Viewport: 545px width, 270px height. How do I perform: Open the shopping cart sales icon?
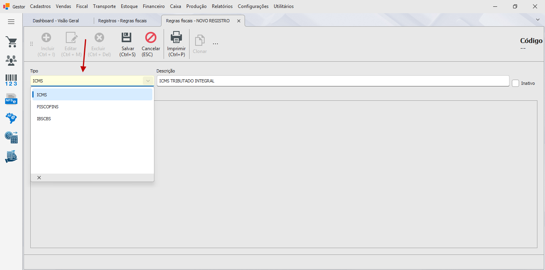tap(11, 42)
